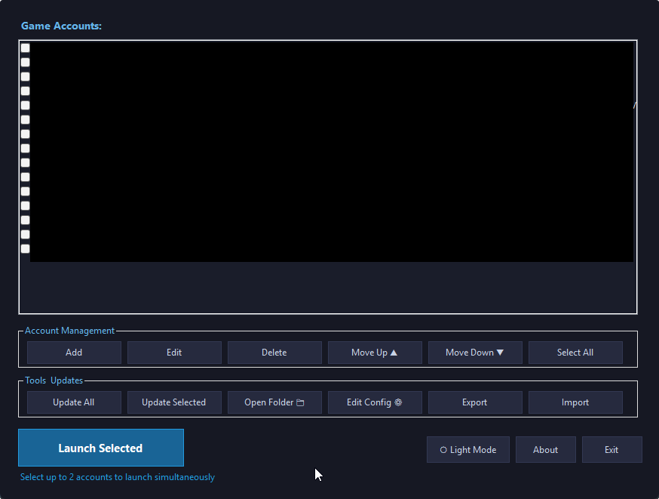The height and width of the screenshot is (499, 659).
Task: Launch Selected accounts
Action: click(101, 448)
